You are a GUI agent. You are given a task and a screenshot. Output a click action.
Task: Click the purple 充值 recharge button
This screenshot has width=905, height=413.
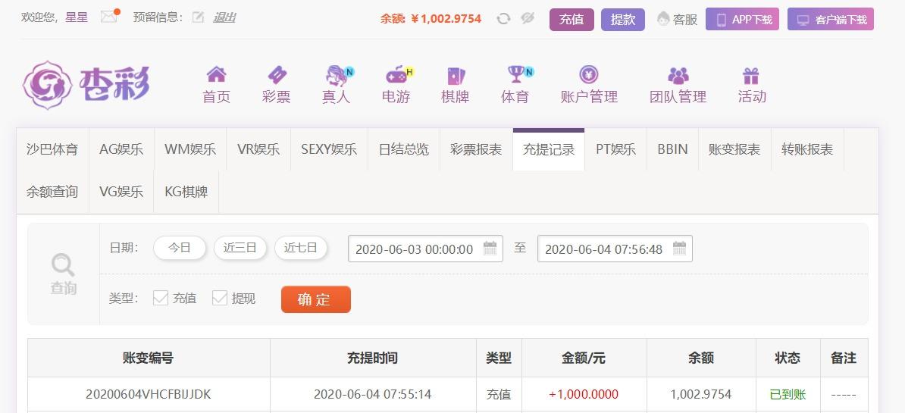tap(571, 19)
